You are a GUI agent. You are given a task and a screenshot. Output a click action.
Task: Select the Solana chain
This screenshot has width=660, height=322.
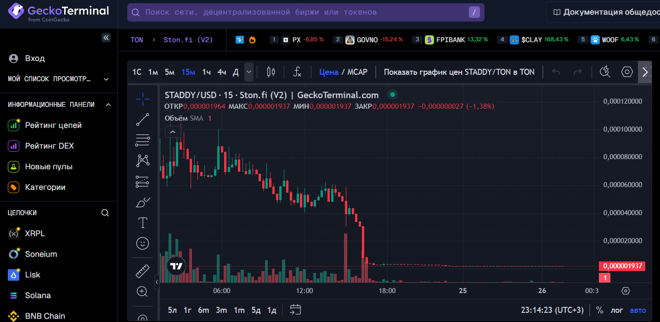click(38, 295)
